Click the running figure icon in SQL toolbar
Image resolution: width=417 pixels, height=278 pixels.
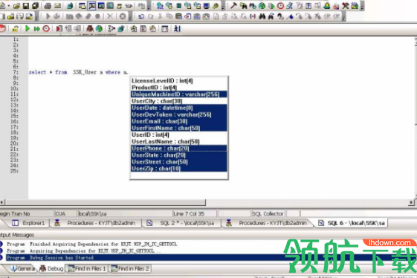(x=177, y=28)
